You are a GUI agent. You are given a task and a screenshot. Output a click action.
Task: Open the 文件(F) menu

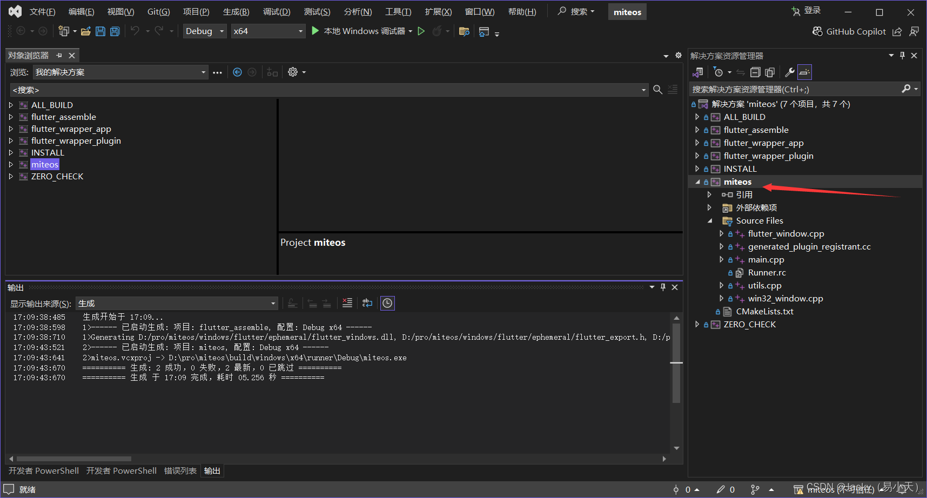point(42,12)
